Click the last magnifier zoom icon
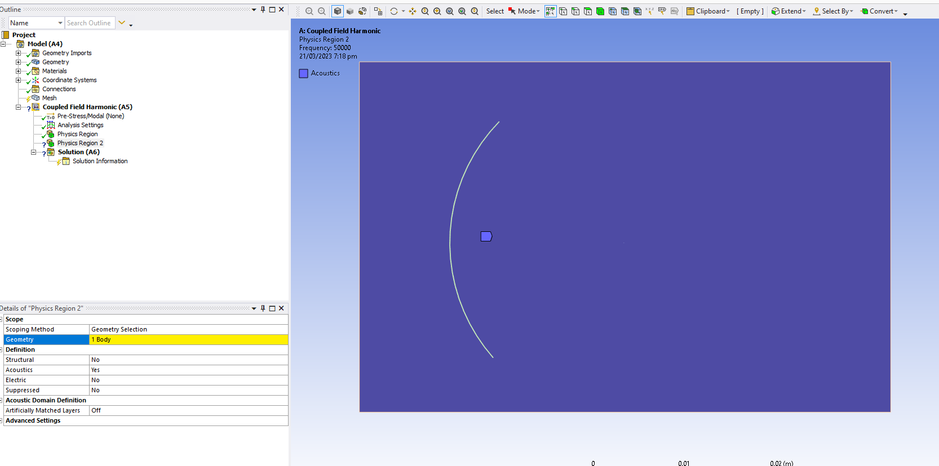Image resolution: width=939 pixels, height=466 pixels. coord(475,11)
